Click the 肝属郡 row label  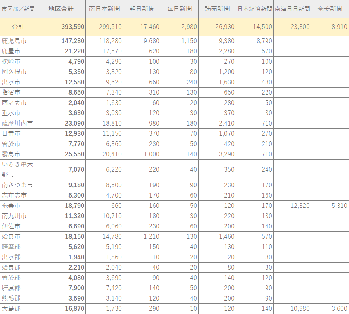[11, 288]
